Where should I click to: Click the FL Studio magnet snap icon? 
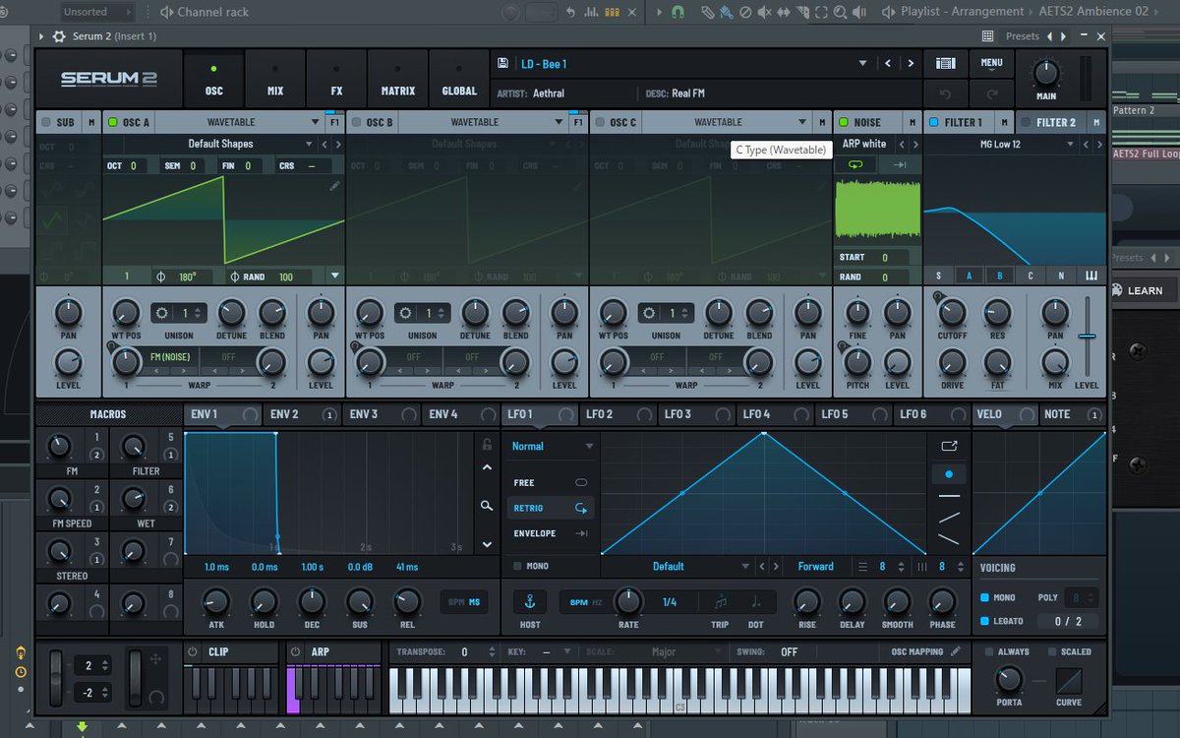click(678, 12)
